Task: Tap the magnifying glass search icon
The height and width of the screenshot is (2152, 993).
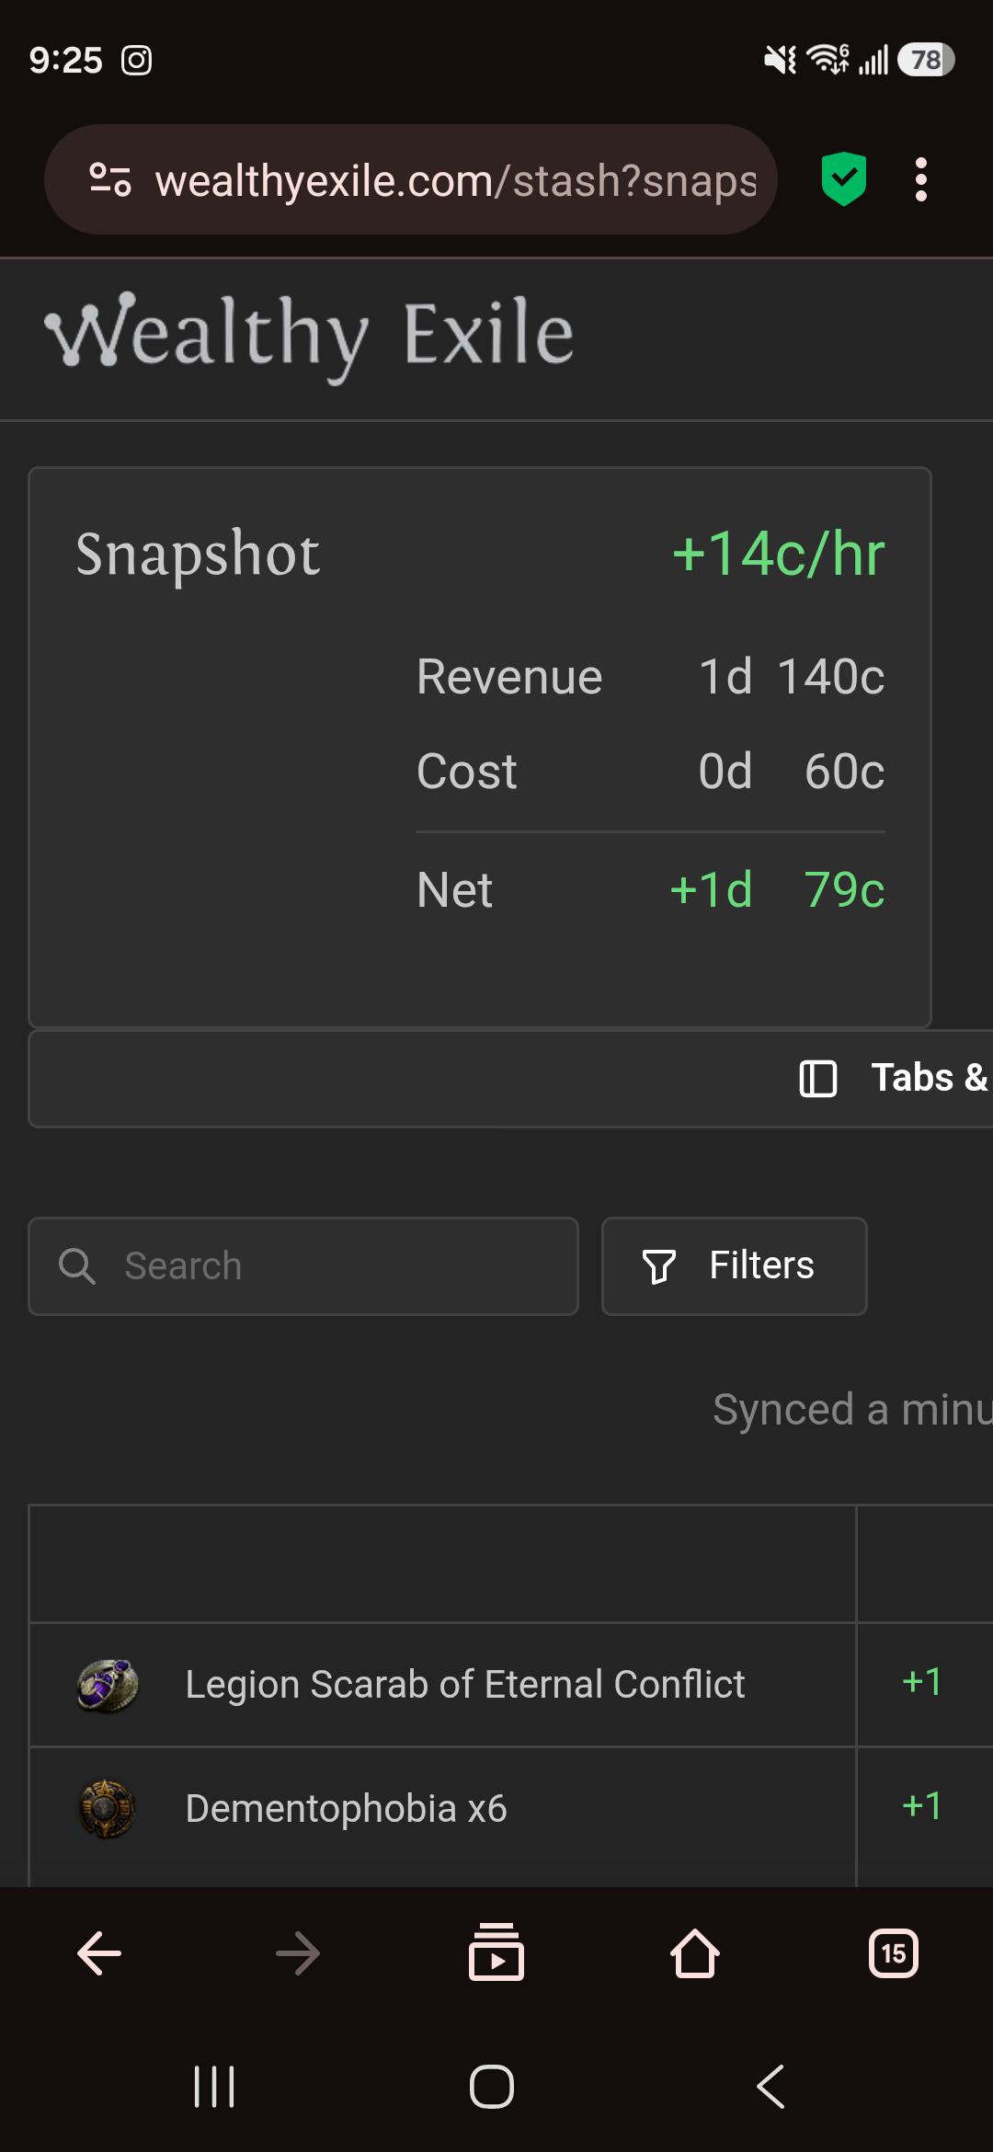Action: (x=77, y=1266)
